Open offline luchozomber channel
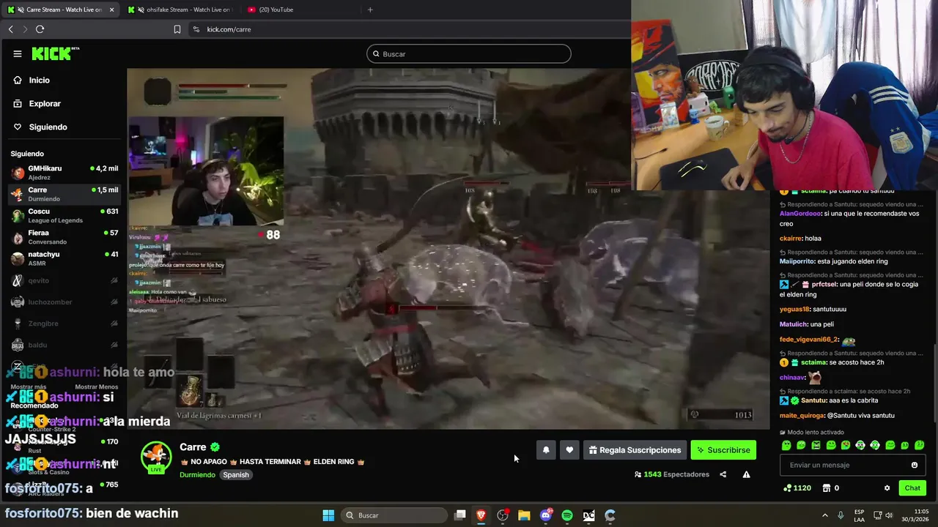 64,302
